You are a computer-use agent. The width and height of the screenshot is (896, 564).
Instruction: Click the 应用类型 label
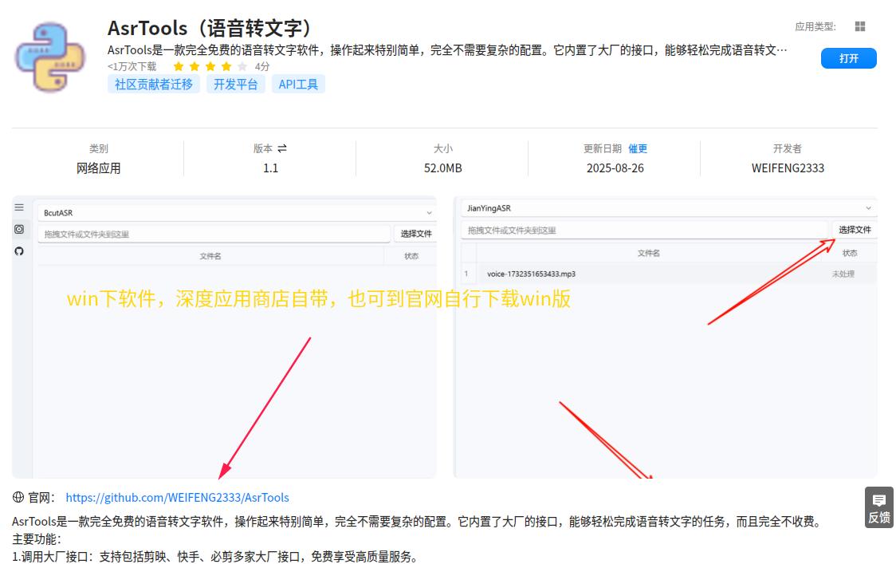[x=815, y=26]
